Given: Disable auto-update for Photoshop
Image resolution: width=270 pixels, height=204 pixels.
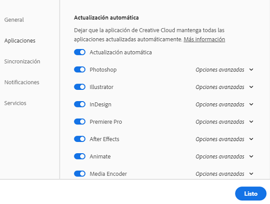Looking at the screenshot, I should pos(80,70).
